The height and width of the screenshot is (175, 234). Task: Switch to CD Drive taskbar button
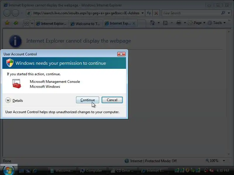[123, 171]
